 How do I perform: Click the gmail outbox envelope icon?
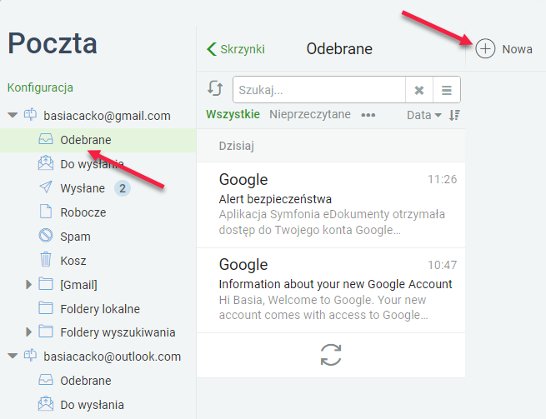[46, 163]
